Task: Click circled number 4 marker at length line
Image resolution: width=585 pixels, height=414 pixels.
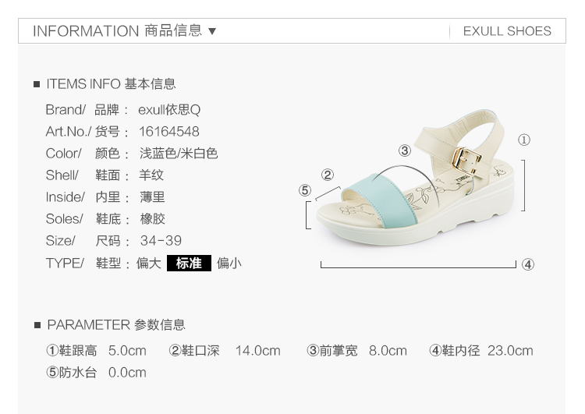Action: tap(527, 264)
